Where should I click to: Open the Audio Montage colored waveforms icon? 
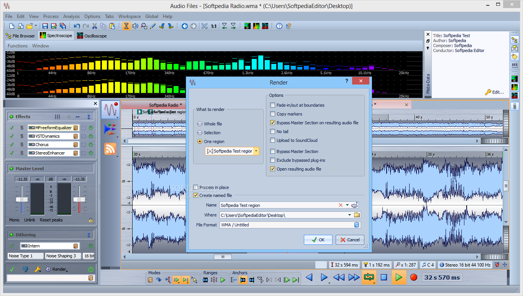point(110,129)
